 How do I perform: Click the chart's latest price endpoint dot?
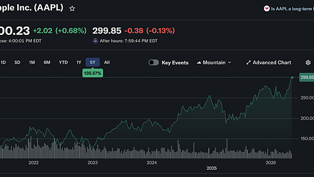pyautogui.click(x=292, y=78)
